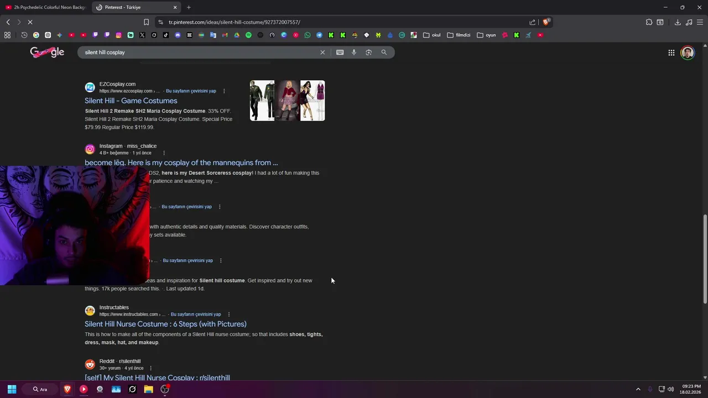Open the EZCosplay costume thumbnails image
The image size is (708, 398).
[287, 101]
